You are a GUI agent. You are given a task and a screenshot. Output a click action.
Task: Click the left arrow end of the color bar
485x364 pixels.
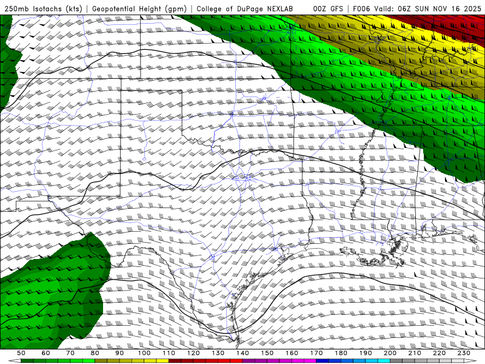[x=15, y=361]
